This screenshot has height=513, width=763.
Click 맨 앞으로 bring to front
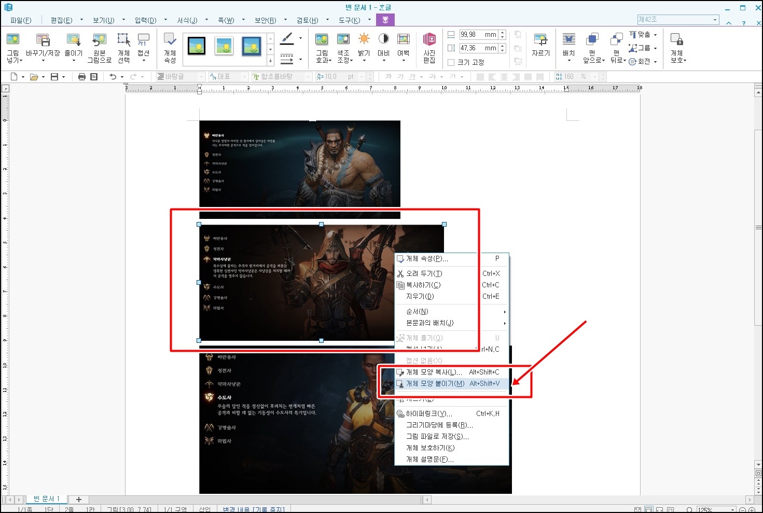pos(593,47)
